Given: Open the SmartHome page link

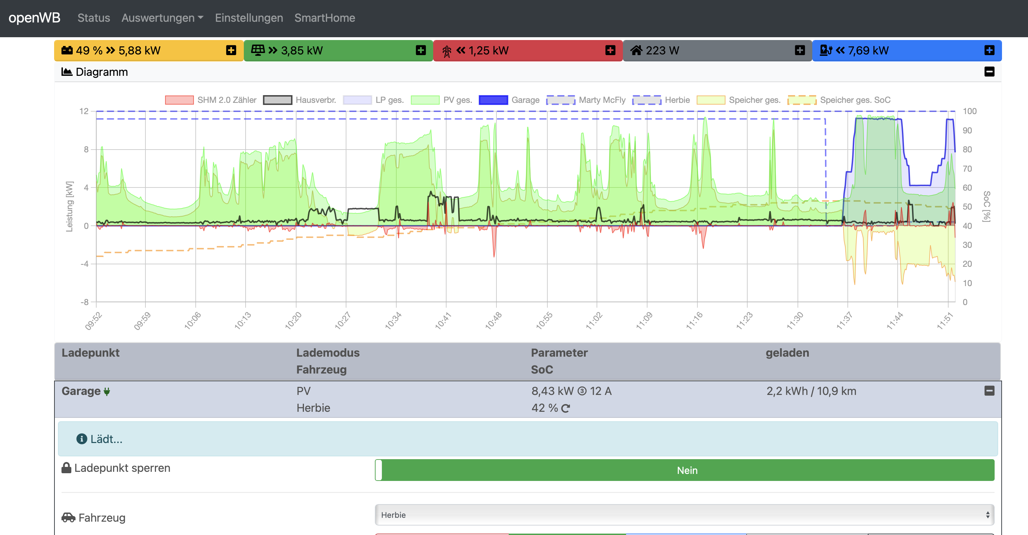Looking at the screenshot, I should coord(324,18).
